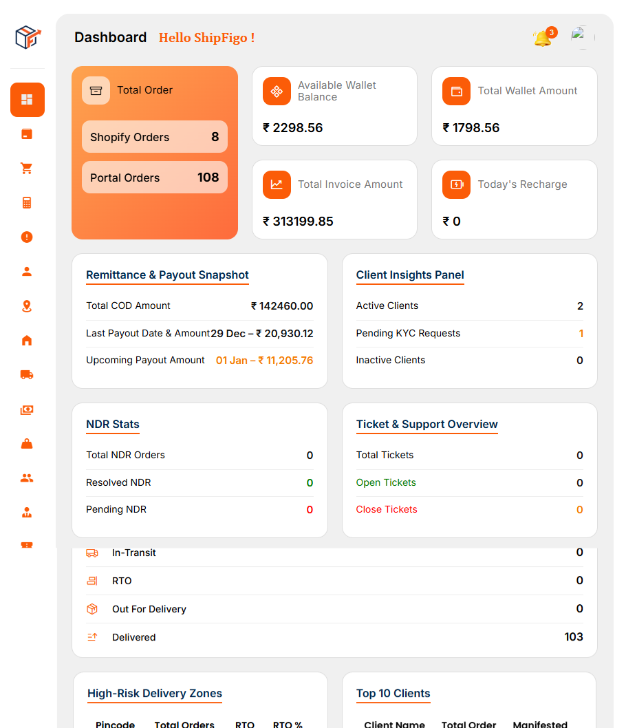Screen dimensions: 626x728
Task: Click the Open Tickets link
Action: coord(386,482)
